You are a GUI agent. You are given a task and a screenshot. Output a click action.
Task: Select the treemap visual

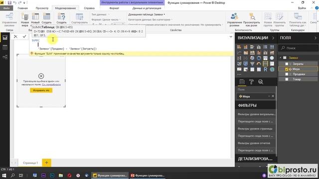coord(265,58)
